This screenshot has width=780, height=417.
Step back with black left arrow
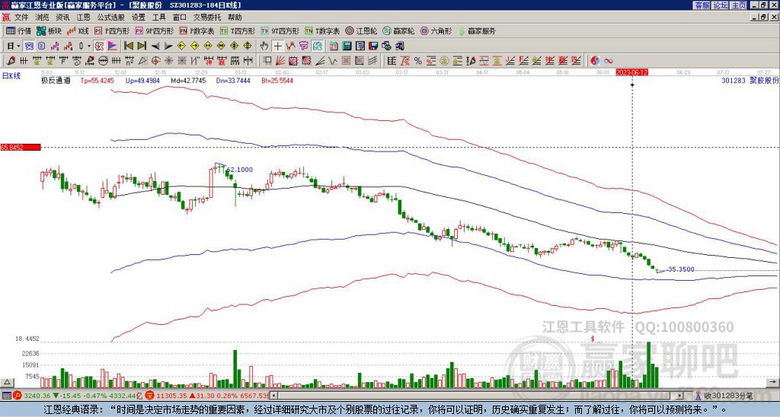pyautogui.click(x=155, y=46)
